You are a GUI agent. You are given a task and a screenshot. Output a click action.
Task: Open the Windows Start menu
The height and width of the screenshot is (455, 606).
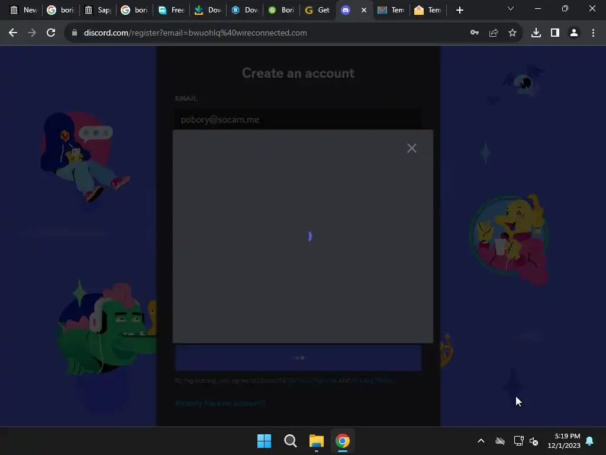pos(265,441)
